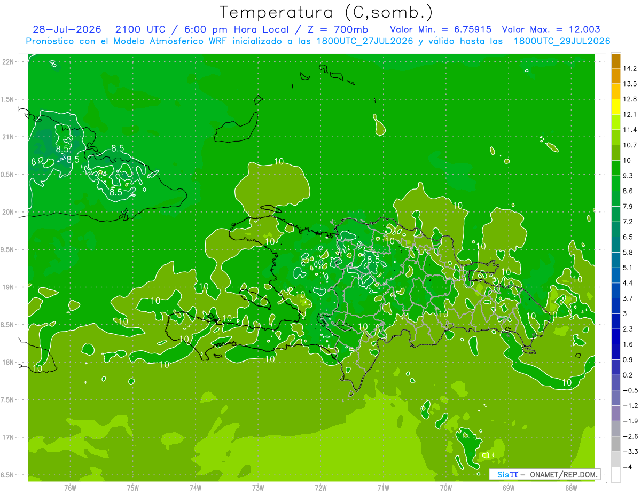Click the 8.5 contour label inside Dominican Republic
This screenshot has height=495, width=641.
[x=373, y=260]
